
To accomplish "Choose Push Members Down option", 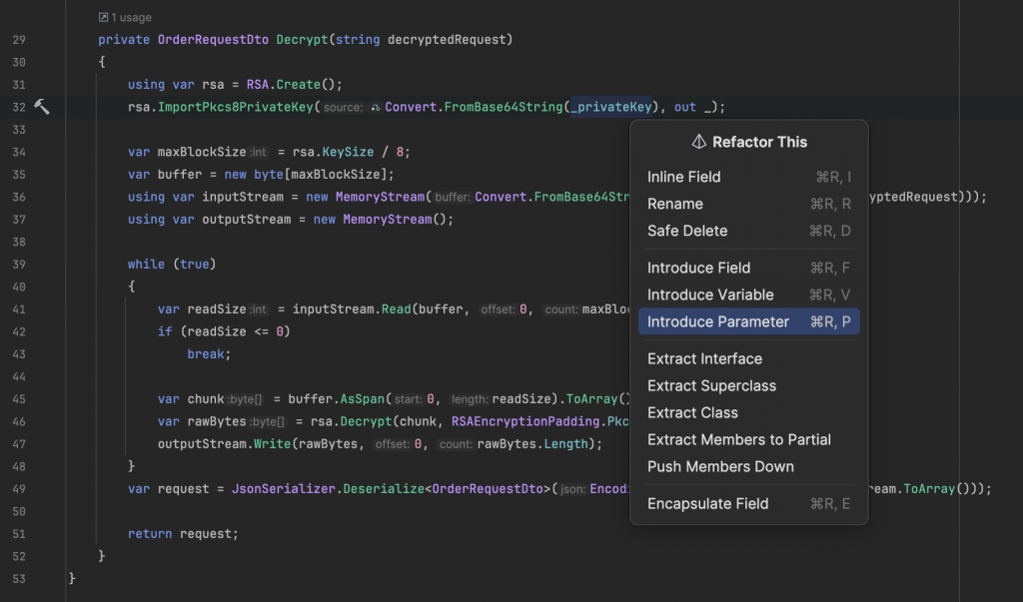I will pos(720,466).
